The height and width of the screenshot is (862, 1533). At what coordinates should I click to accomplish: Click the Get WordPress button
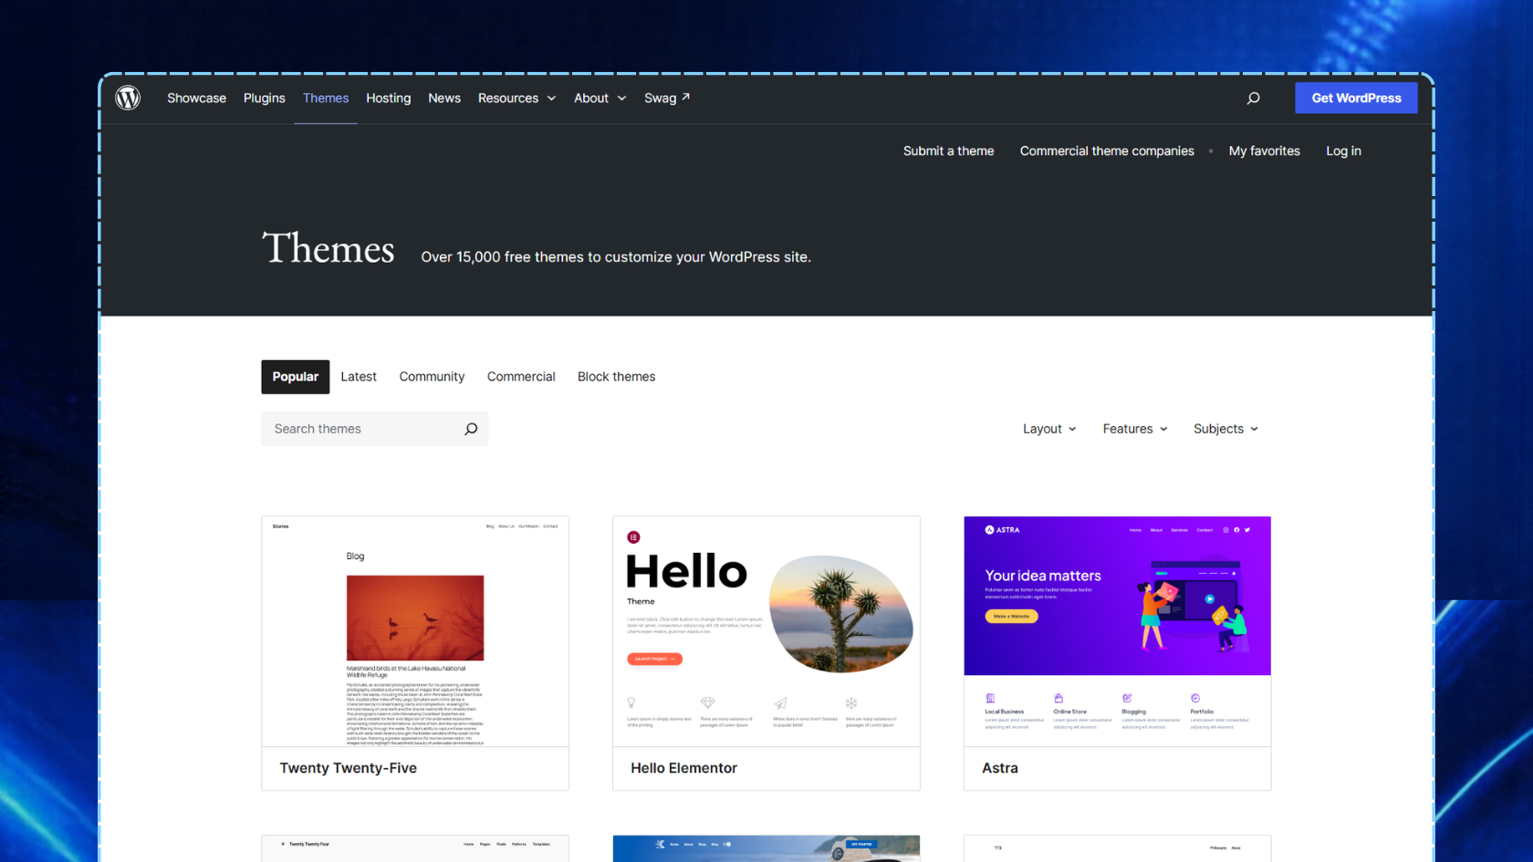(1356, 98)
